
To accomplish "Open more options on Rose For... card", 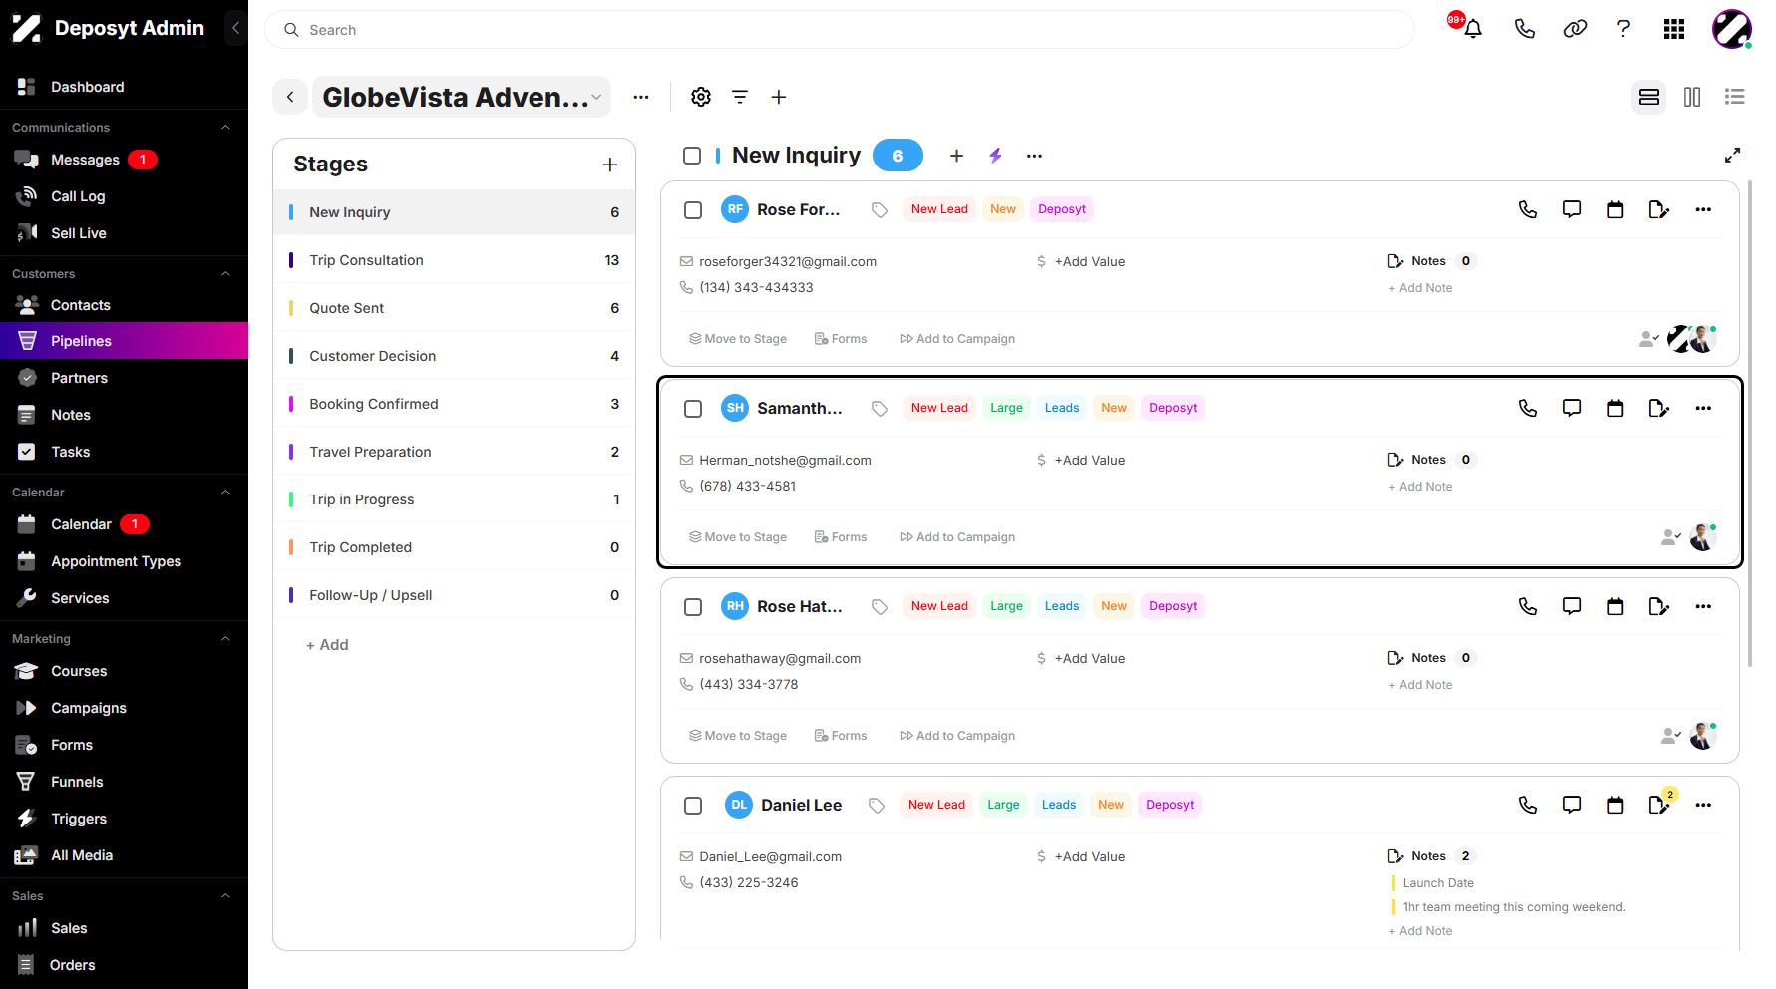I will [x=1703, y=209].
